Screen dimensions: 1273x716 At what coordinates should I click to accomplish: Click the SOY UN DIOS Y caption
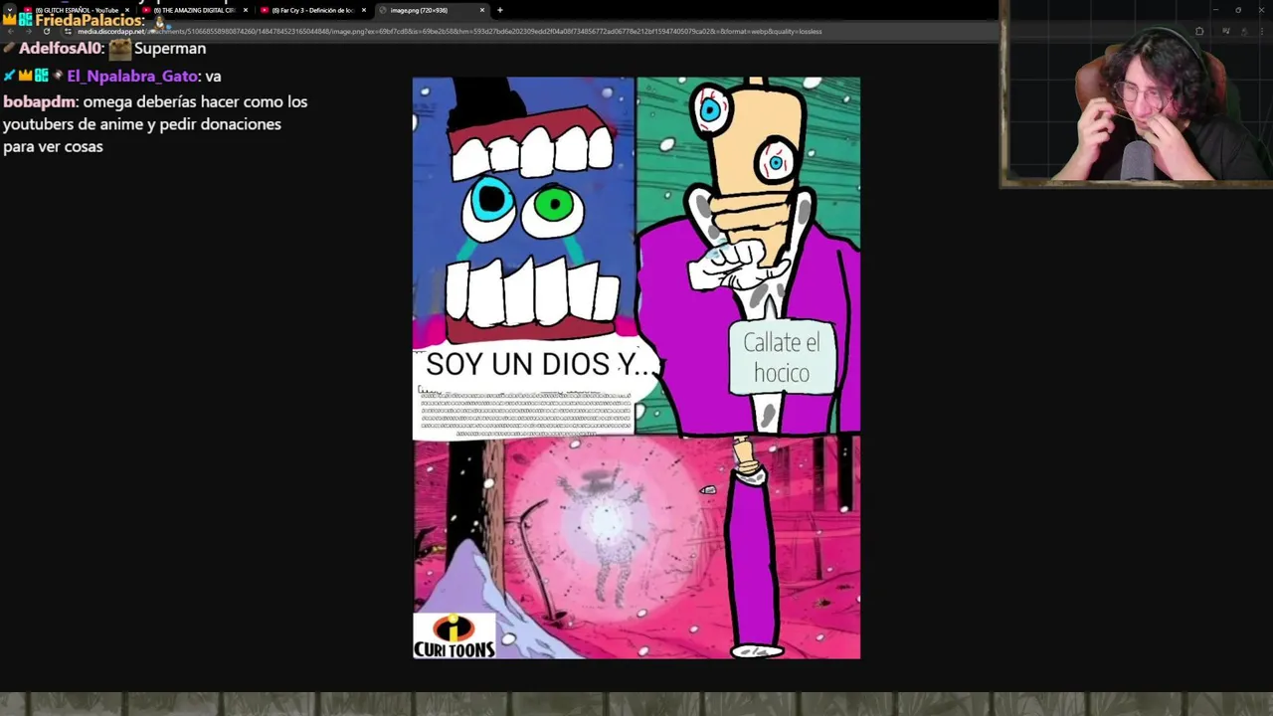tap(542, 364)
